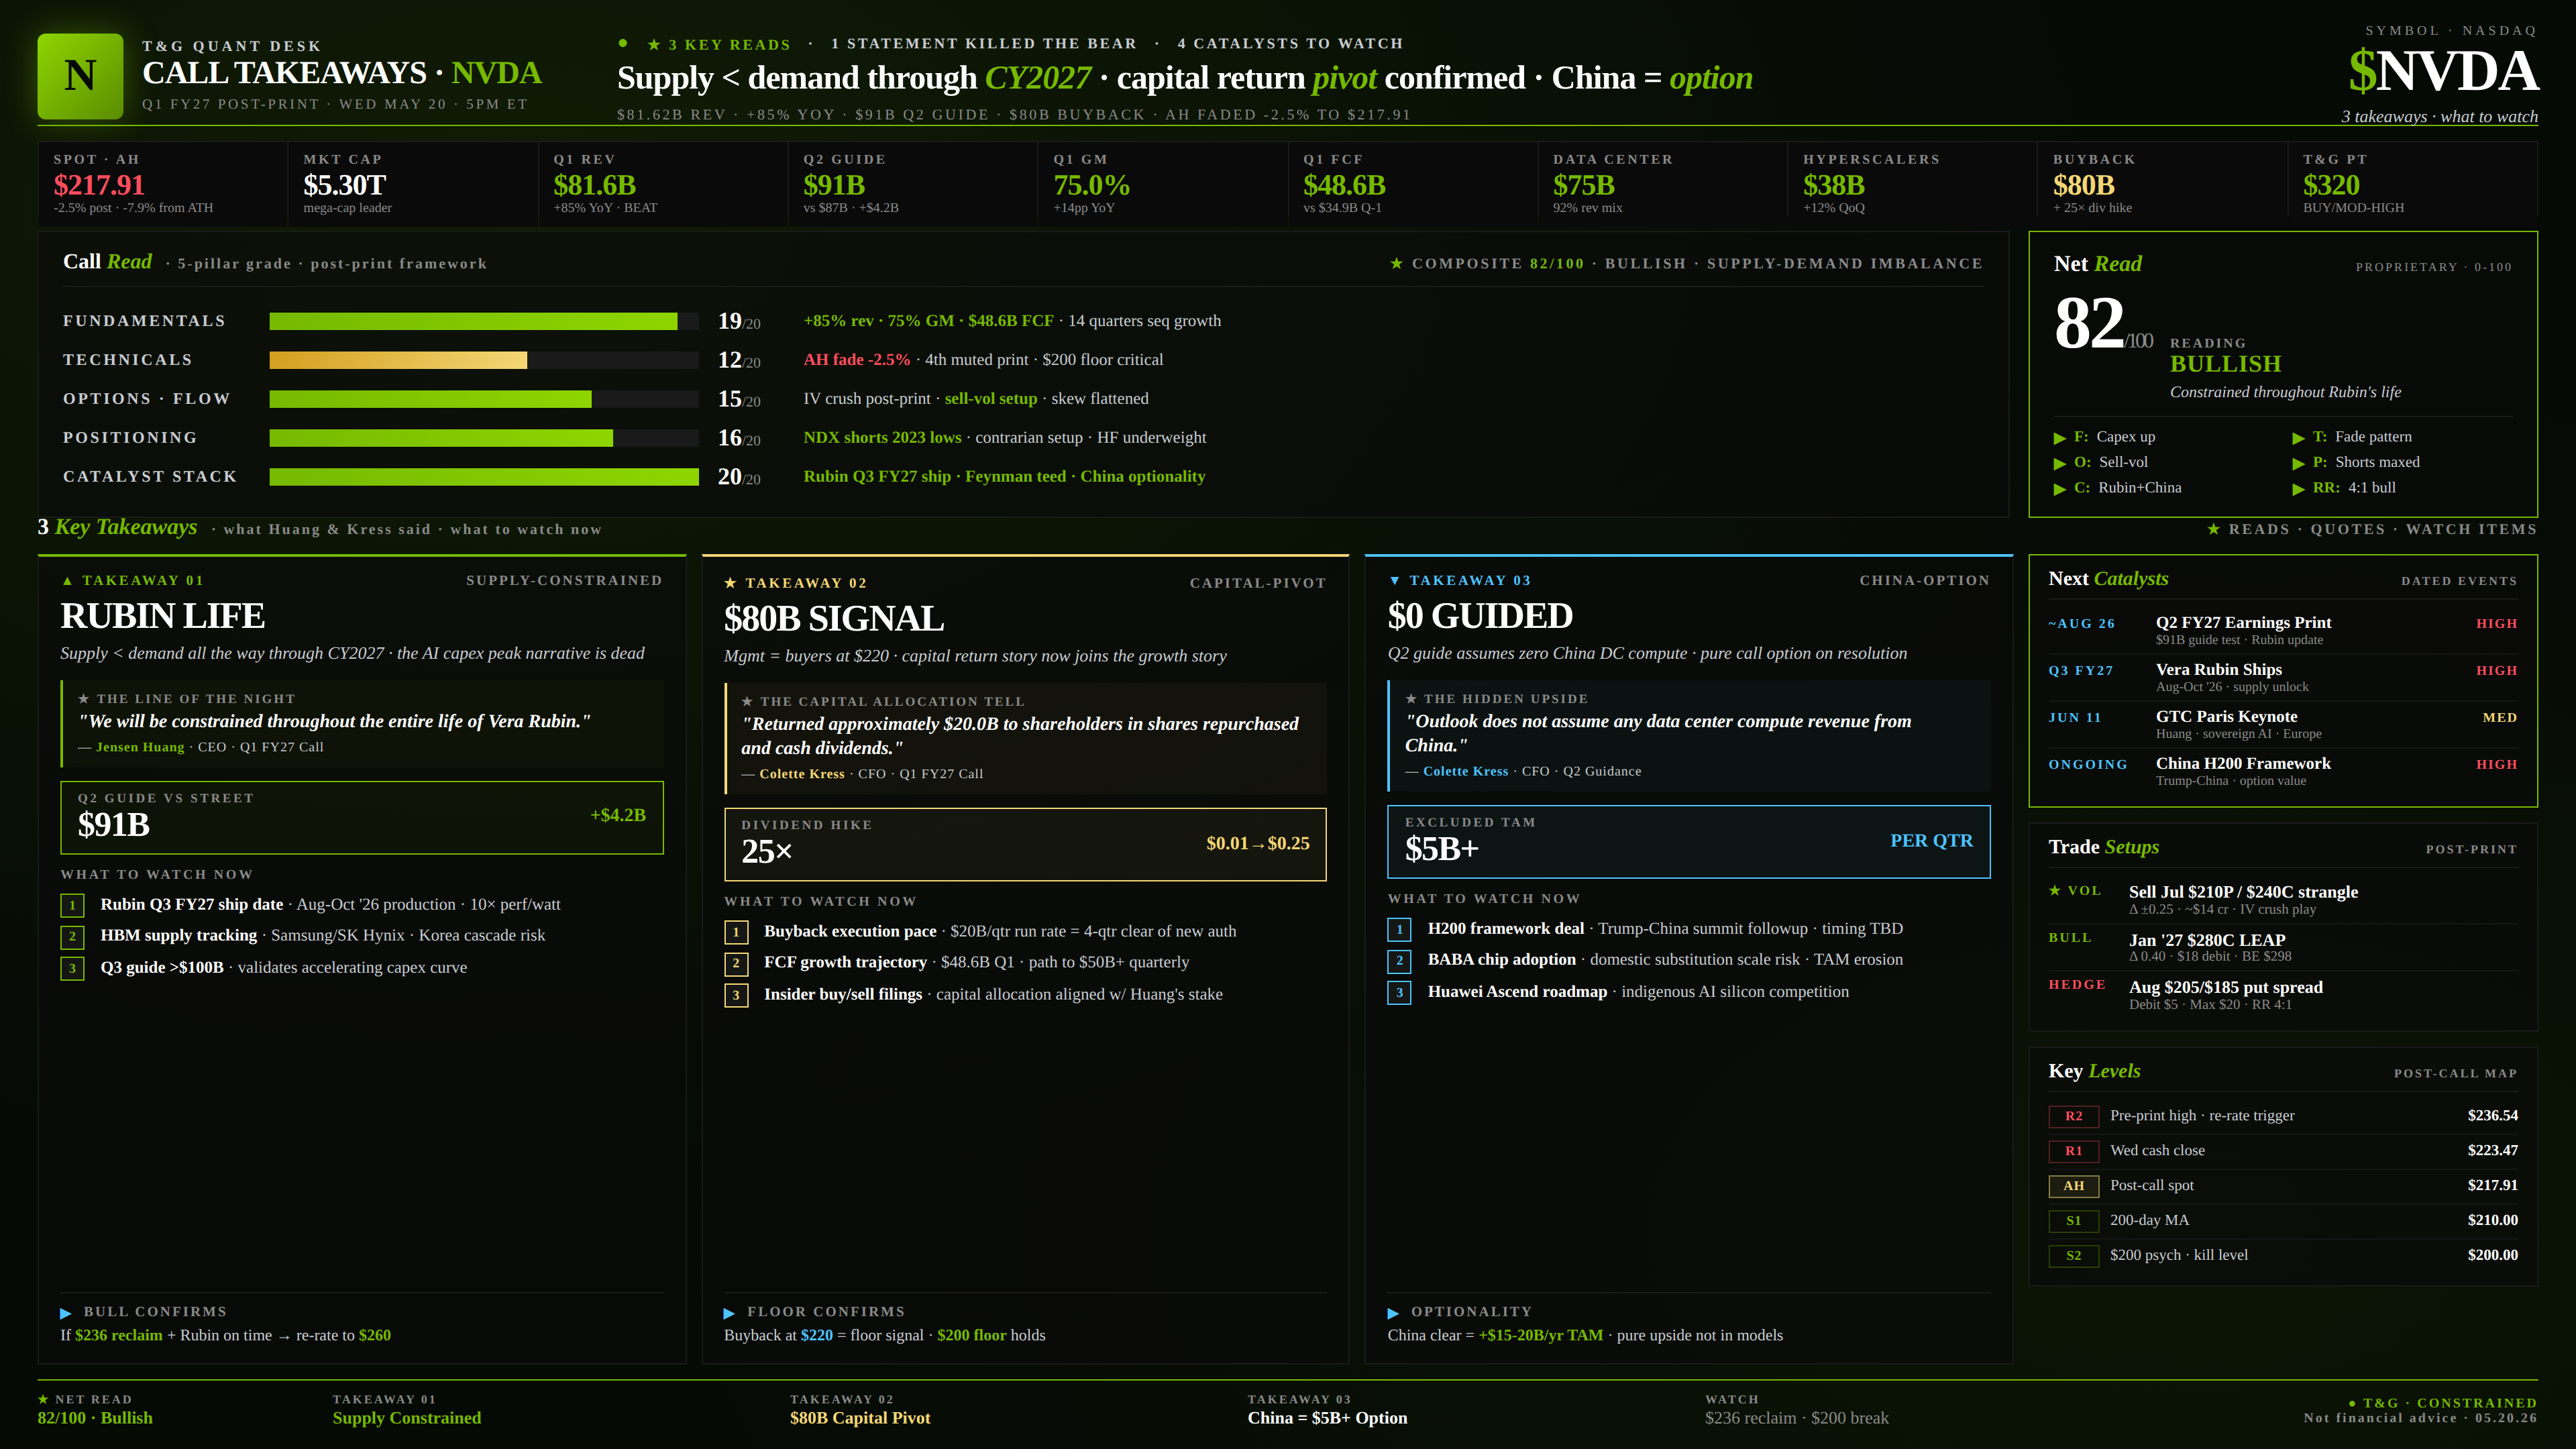Click the green arrow beside F: Capex up
The height and width of the screenshot is (1449, 2576).
[2059, 438]
